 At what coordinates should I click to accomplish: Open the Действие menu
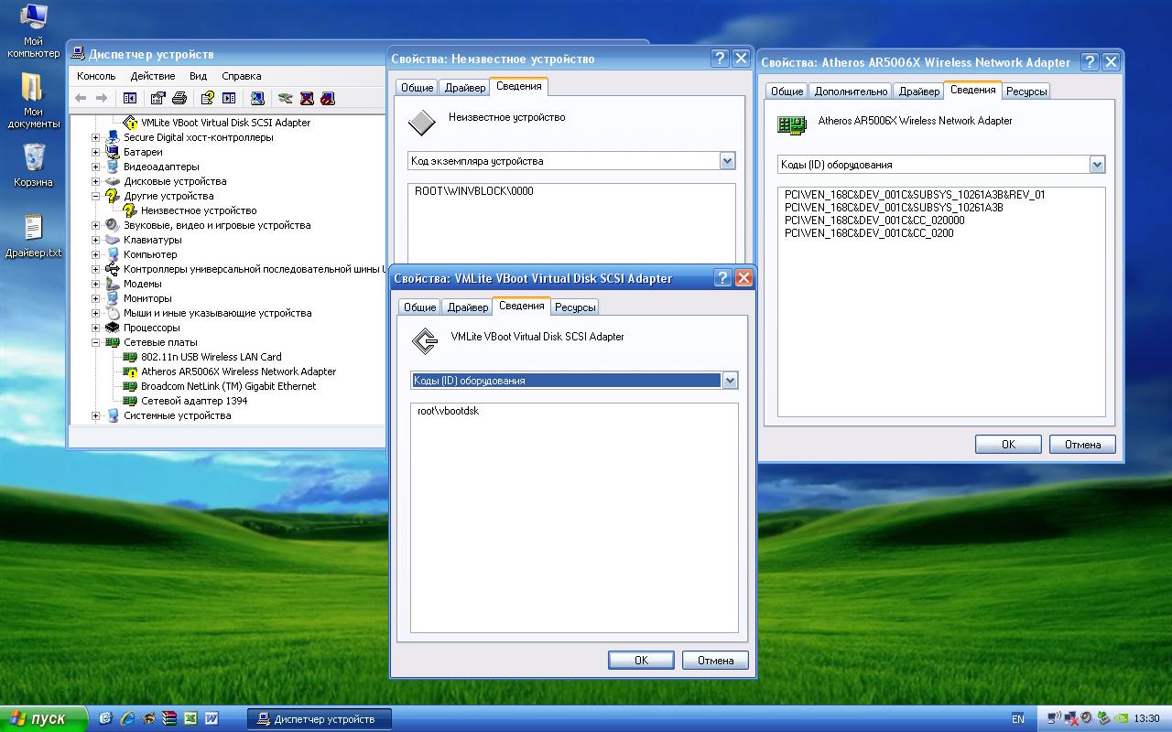coord(153,76)
